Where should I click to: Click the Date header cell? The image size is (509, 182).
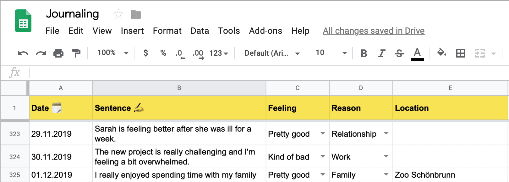61,108
